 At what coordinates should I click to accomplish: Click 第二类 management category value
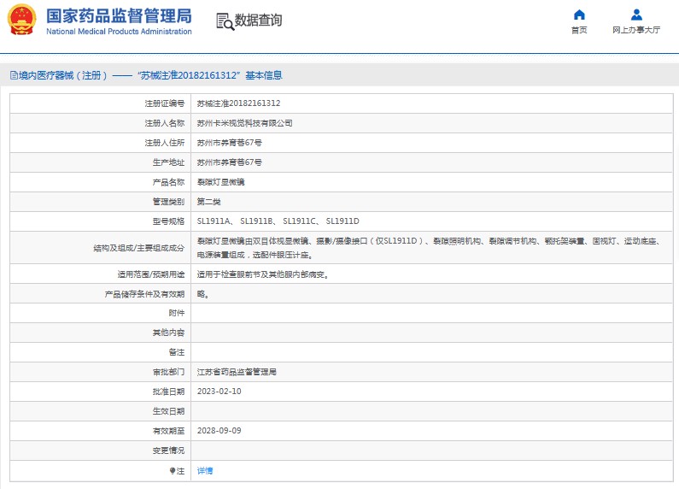[x=208, y=202]
